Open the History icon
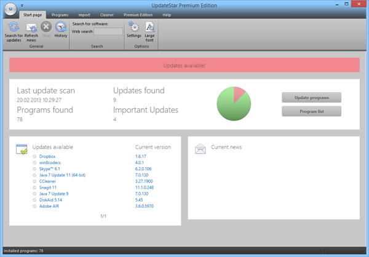 [x=61, y=26]
